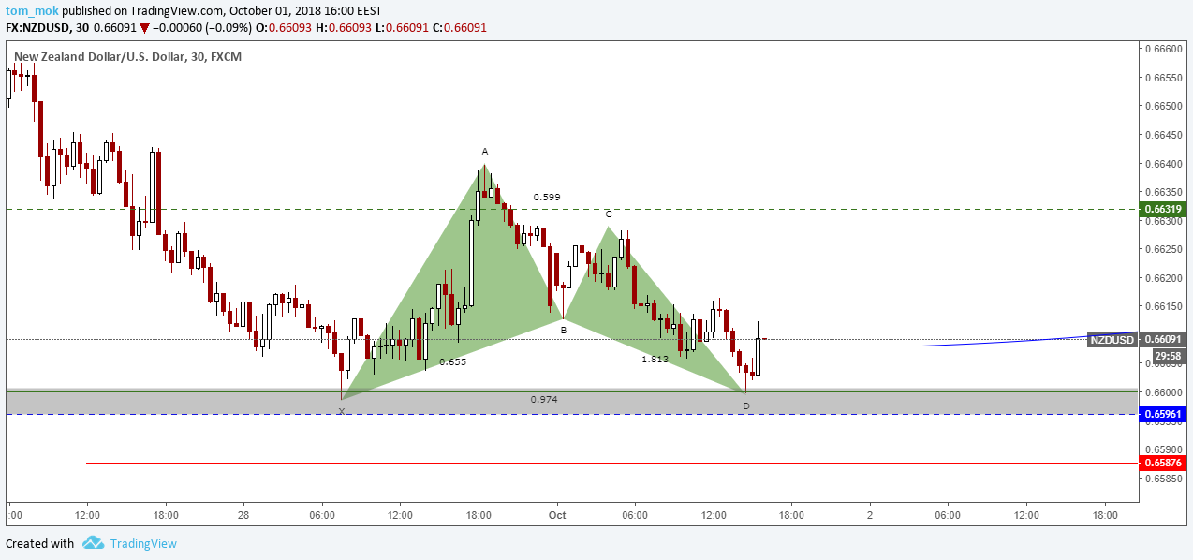Select the 0.65961 blue price label
Screen dimensions: 1193x560
click(x=1164, y=414)
